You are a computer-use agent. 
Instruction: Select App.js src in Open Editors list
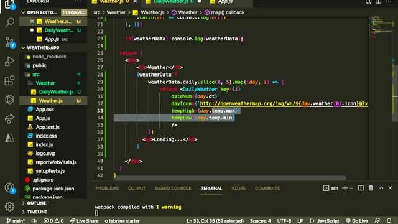(x=53, y=39)
